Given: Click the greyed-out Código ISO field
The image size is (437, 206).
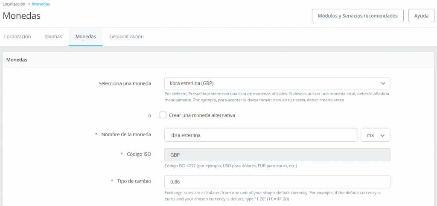Looking at the screenshot, I should (x=277, y=154).
